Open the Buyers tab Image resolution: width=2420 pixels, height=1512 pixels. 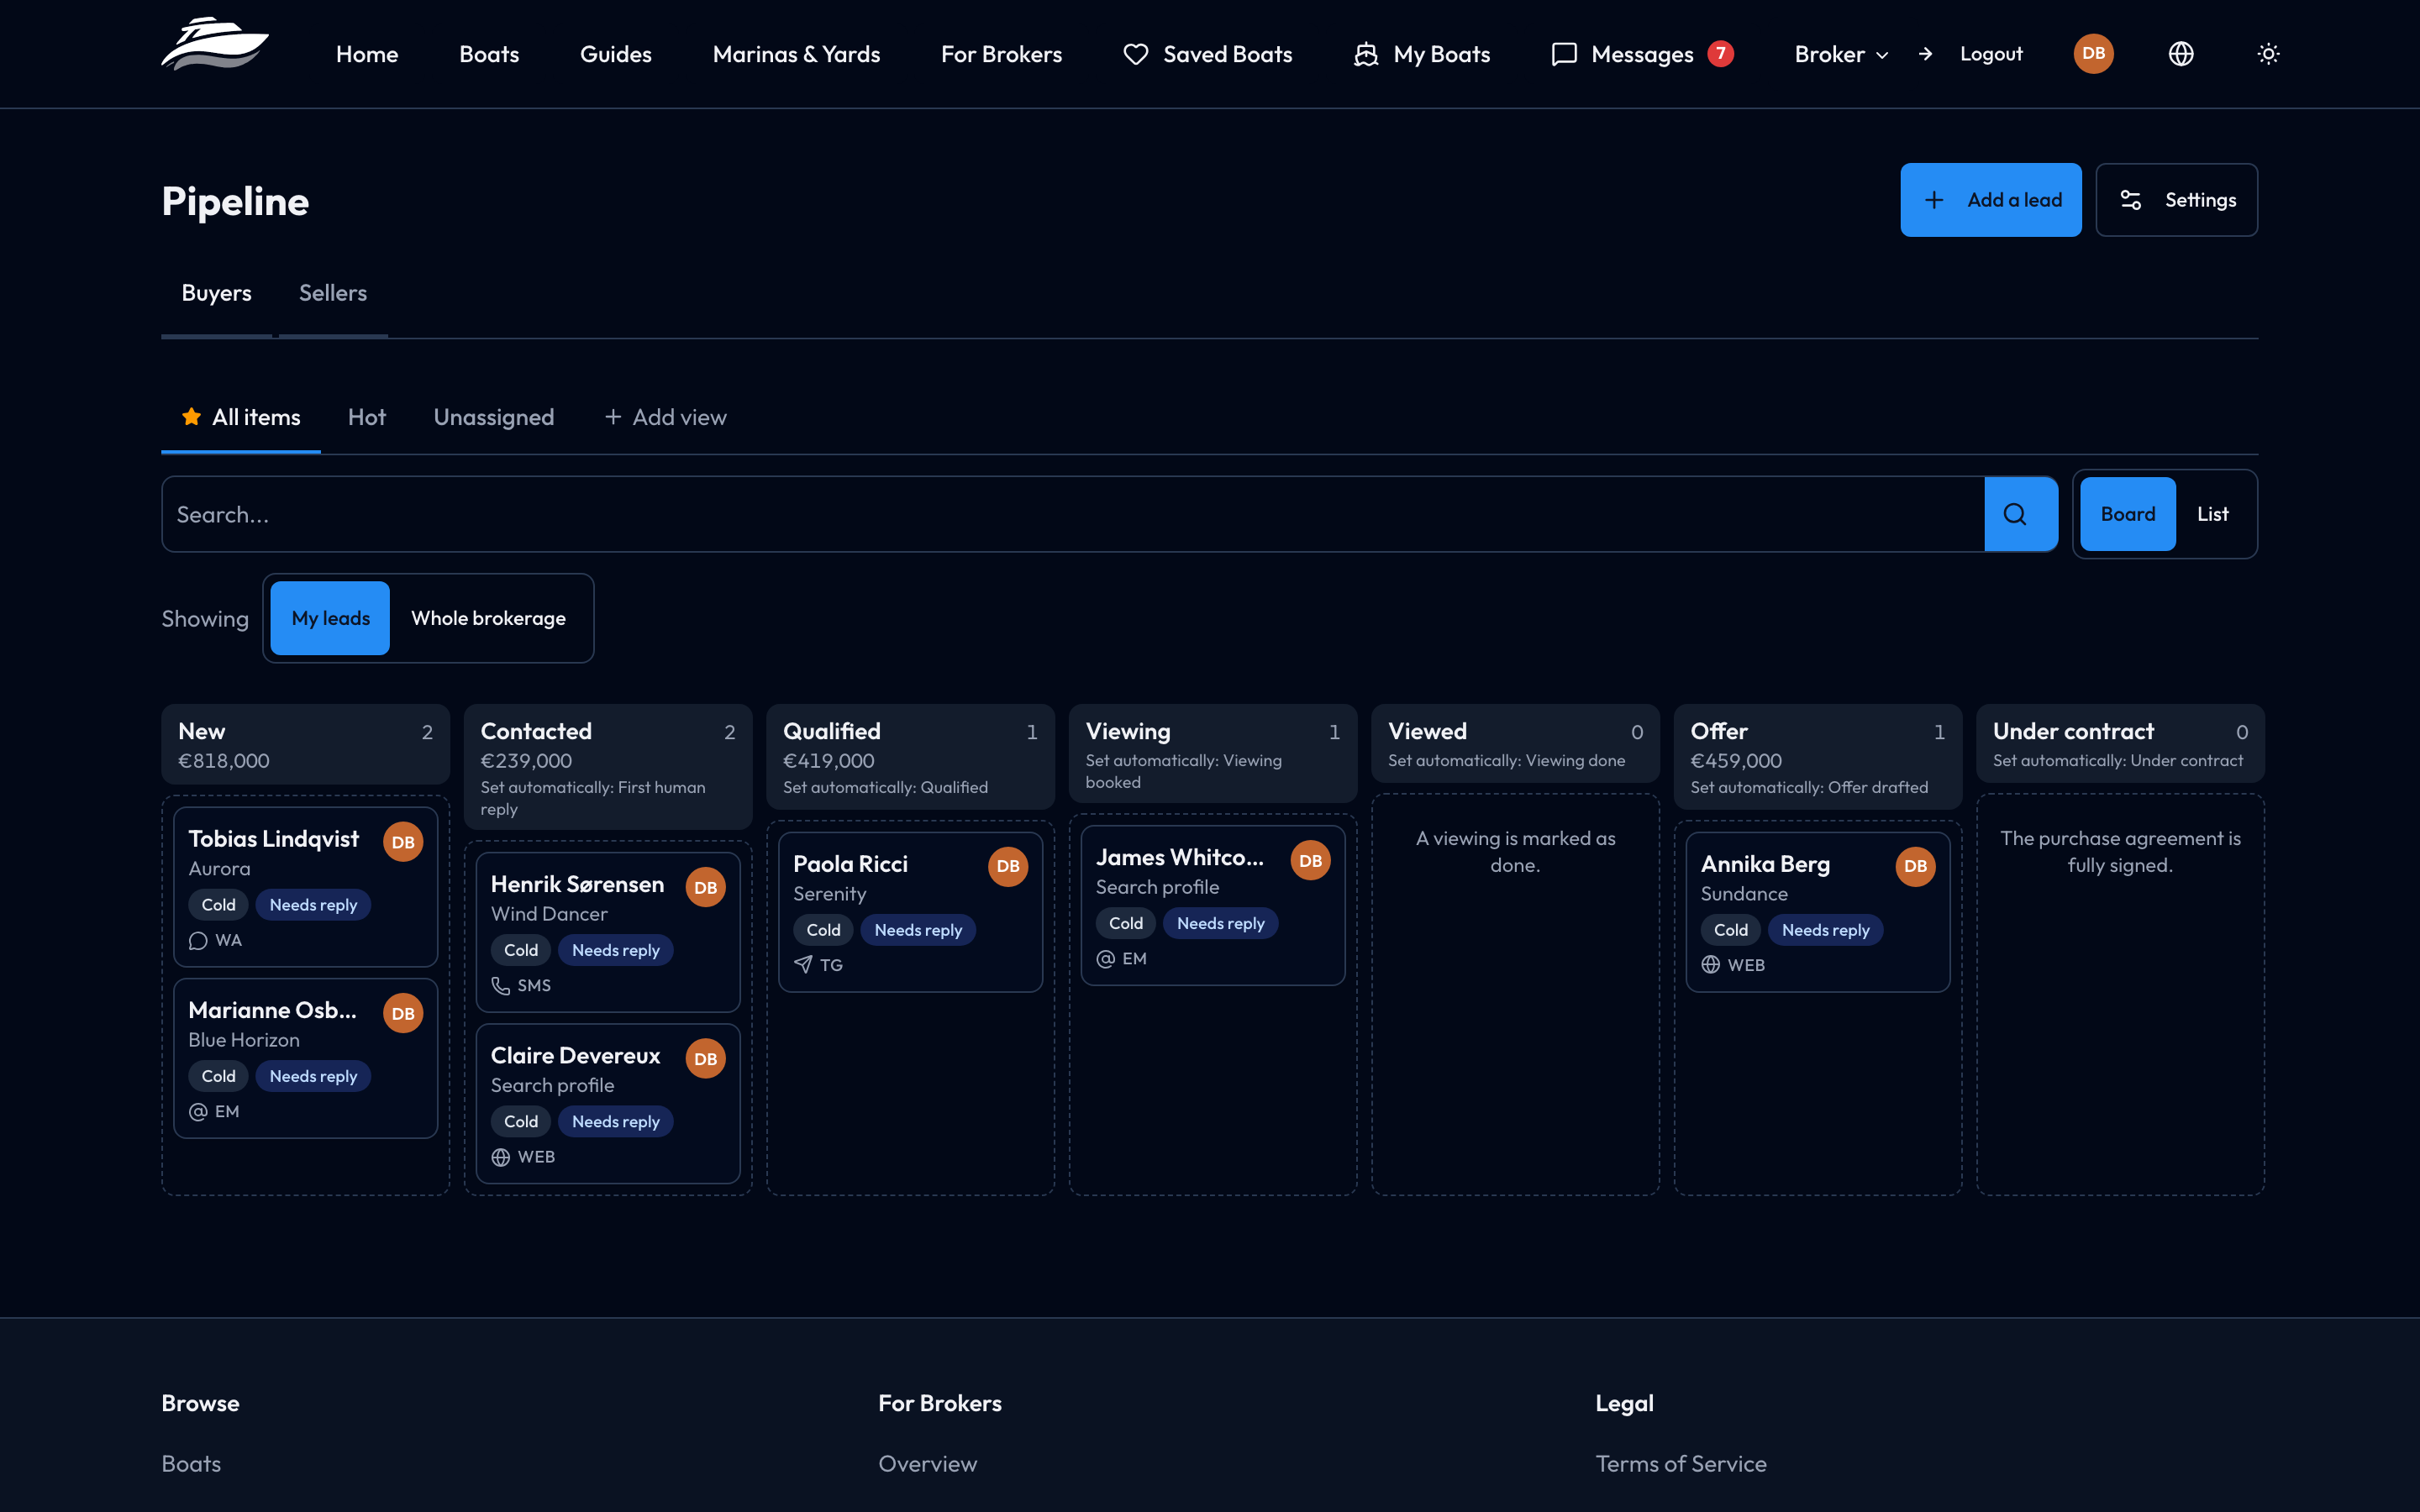[216, 293]
